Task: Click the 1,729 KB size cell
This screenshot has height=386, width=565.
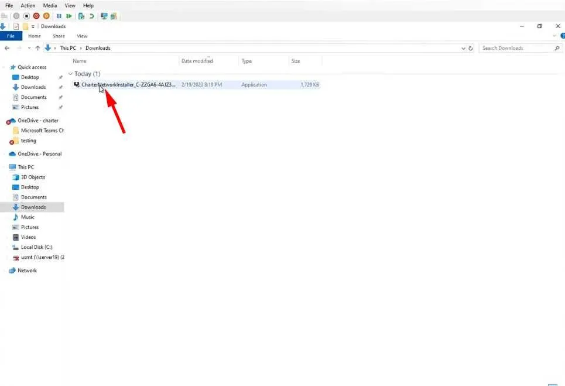Action: click(x=310, y=85)
